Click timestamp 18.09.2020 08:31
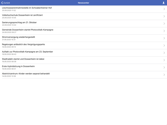This screenshot has height=125, width=167. (9, 69)
